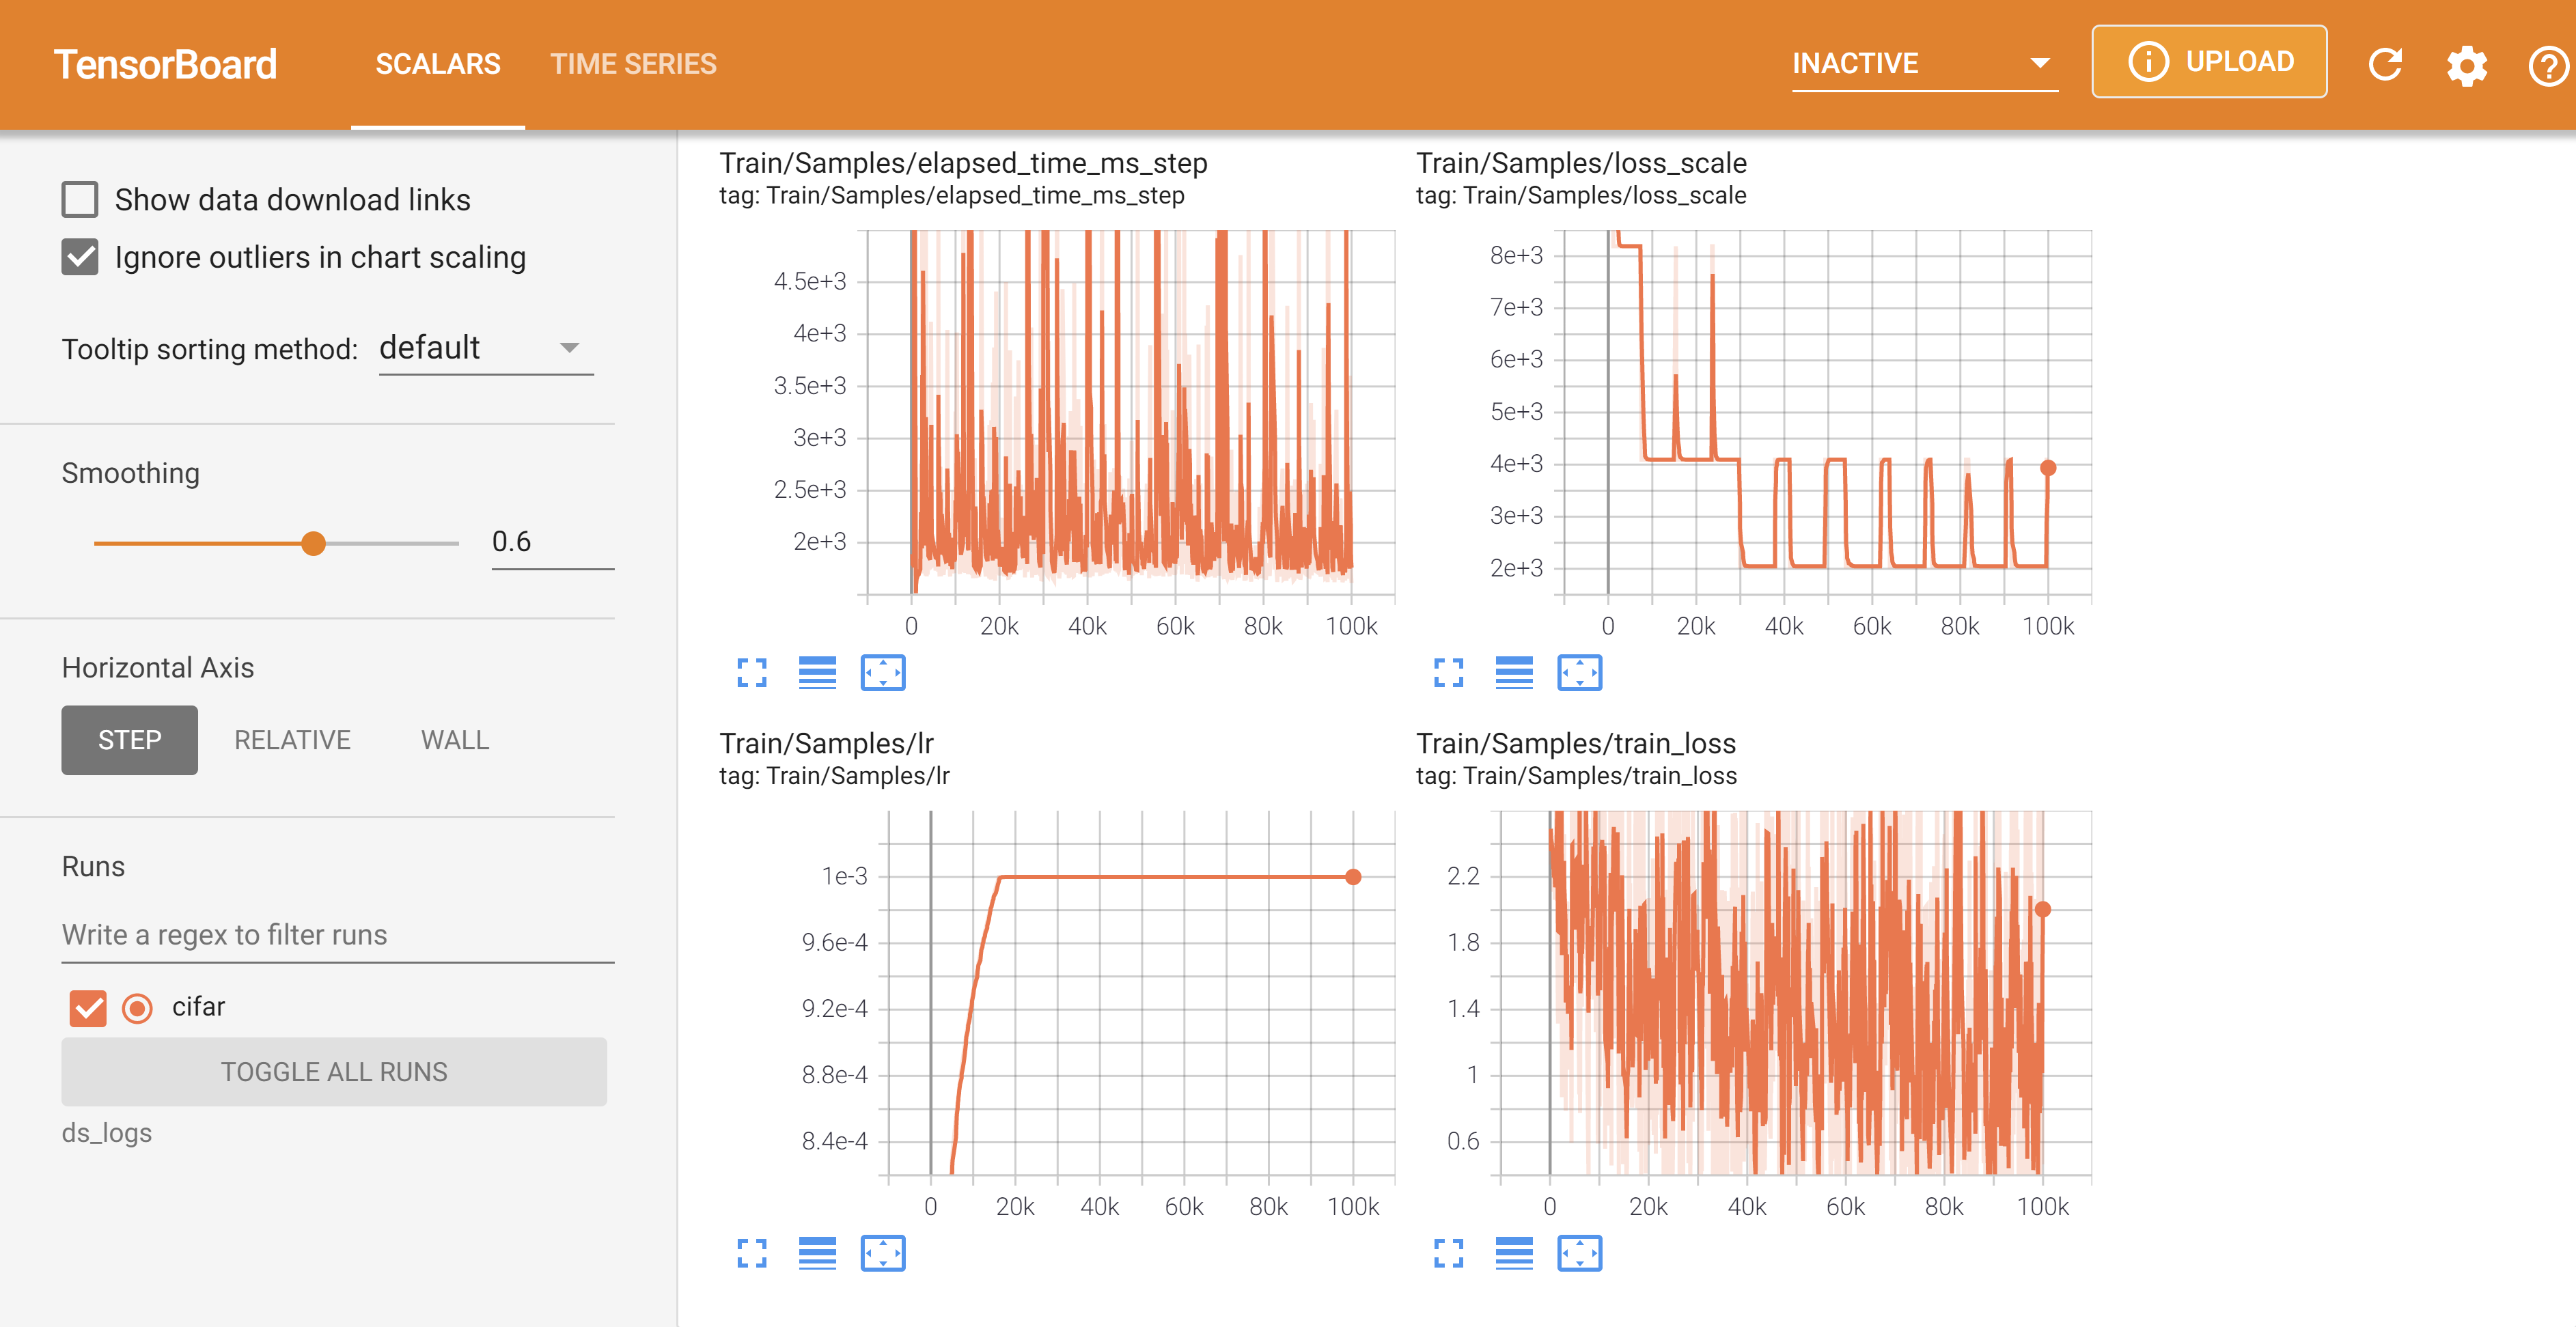The image size is (2576, 1327).
Task: Select WALL as horizontal axis option
Action: tap(454, 740)
